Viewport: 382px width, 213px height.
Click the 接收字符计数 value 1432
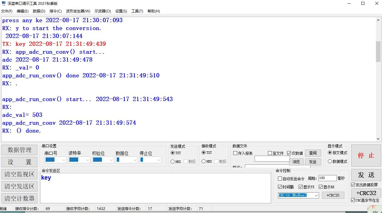(101, 209)
